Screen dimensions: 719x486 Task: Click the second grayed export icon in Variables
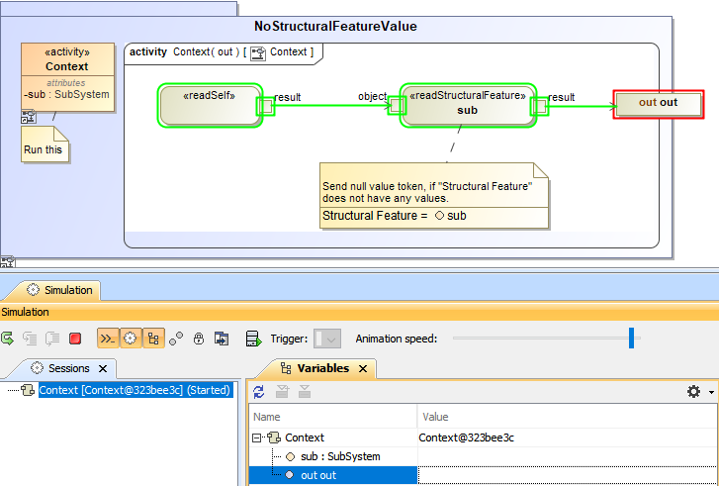[x=305, y=392]
